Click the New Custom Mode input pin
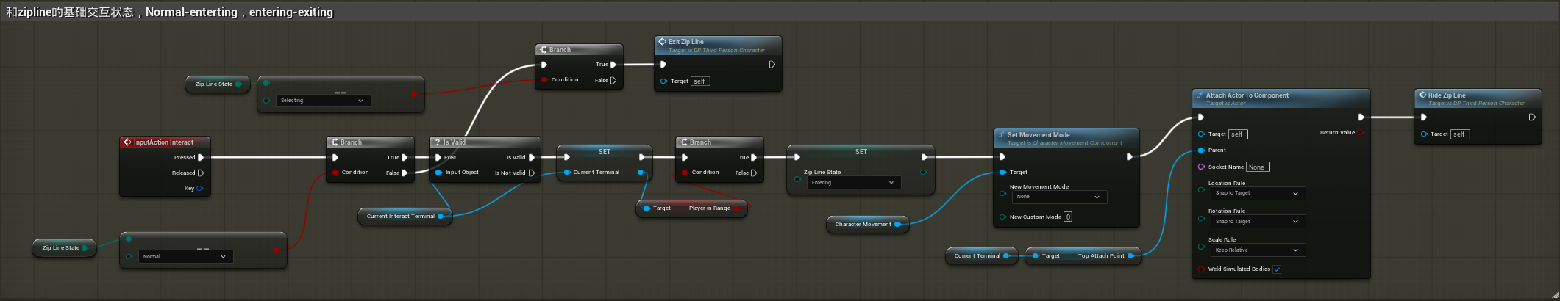1560x301 pixels. point(1002,217)
